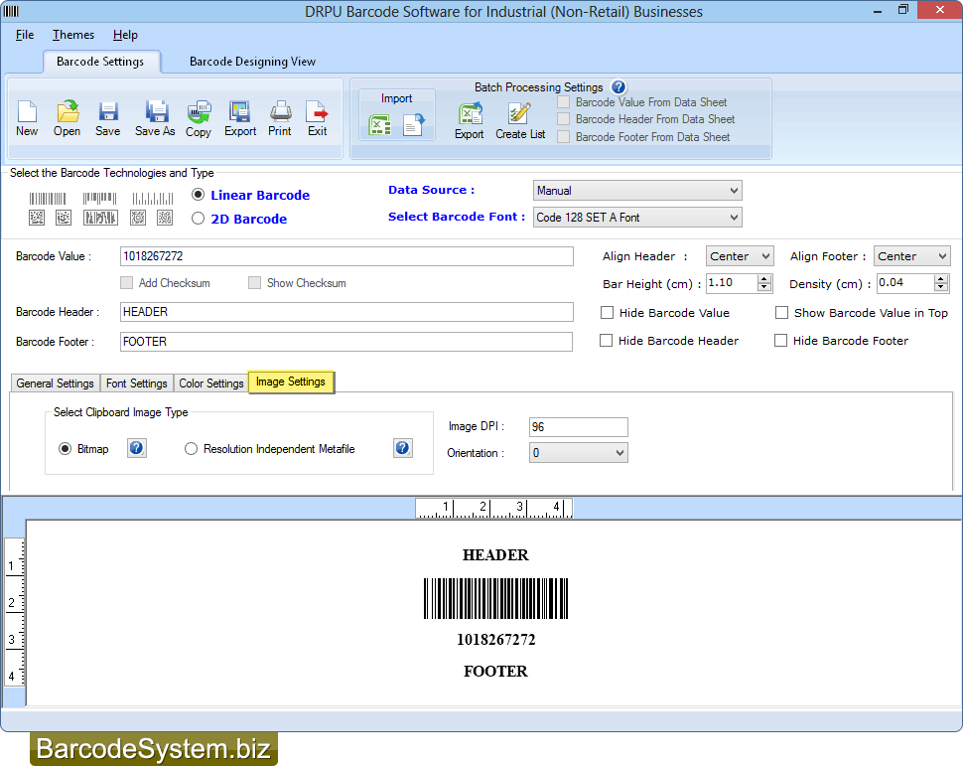This screenshot has height=766, width=963.
Task: Import data from Excel sheet icon
Action: [379, 125]
